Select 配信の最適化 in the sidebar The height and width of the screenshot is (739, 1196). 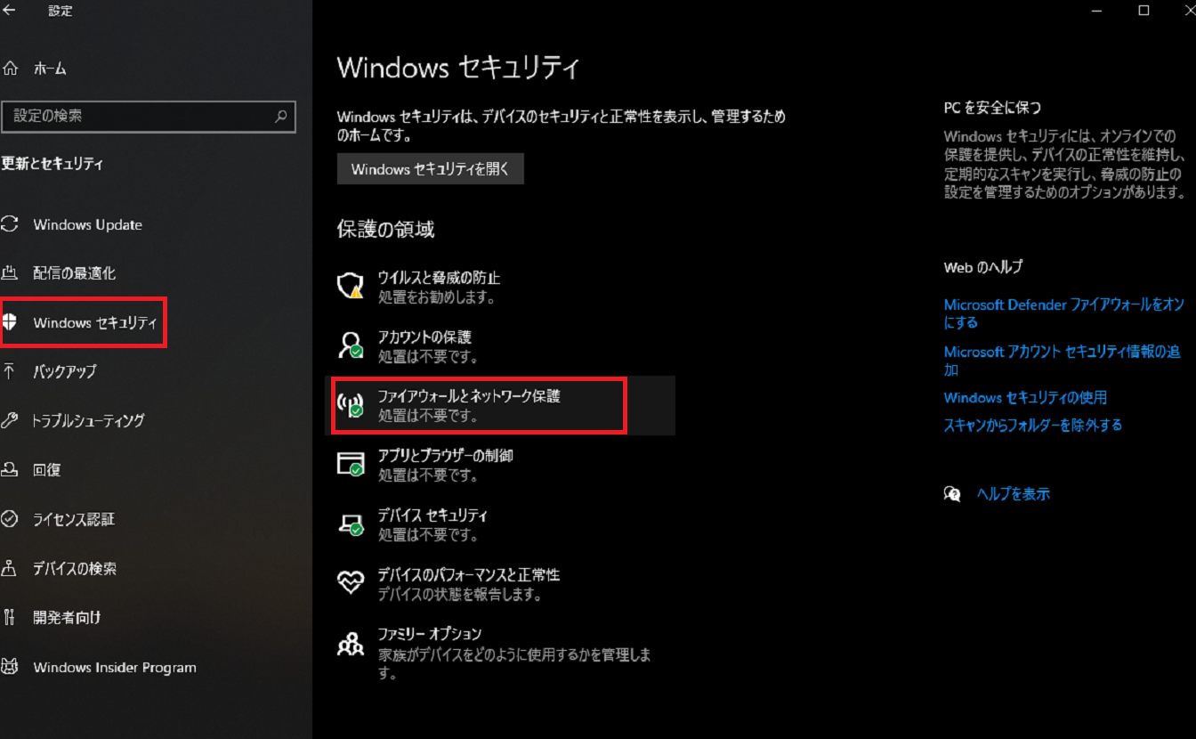pyautogui.click(x=74, y=273)
